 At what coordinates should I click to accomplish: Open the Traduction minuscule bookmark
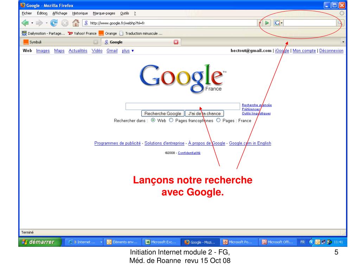pos(141,33)
